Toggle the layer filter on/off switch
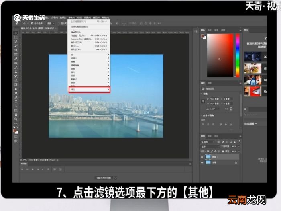The width and height of the screenshot is (281, 211). click(x=239, y=141)
